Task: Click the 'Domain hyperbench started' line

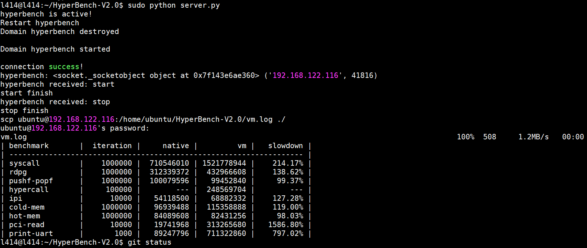Action: point(55,49)
